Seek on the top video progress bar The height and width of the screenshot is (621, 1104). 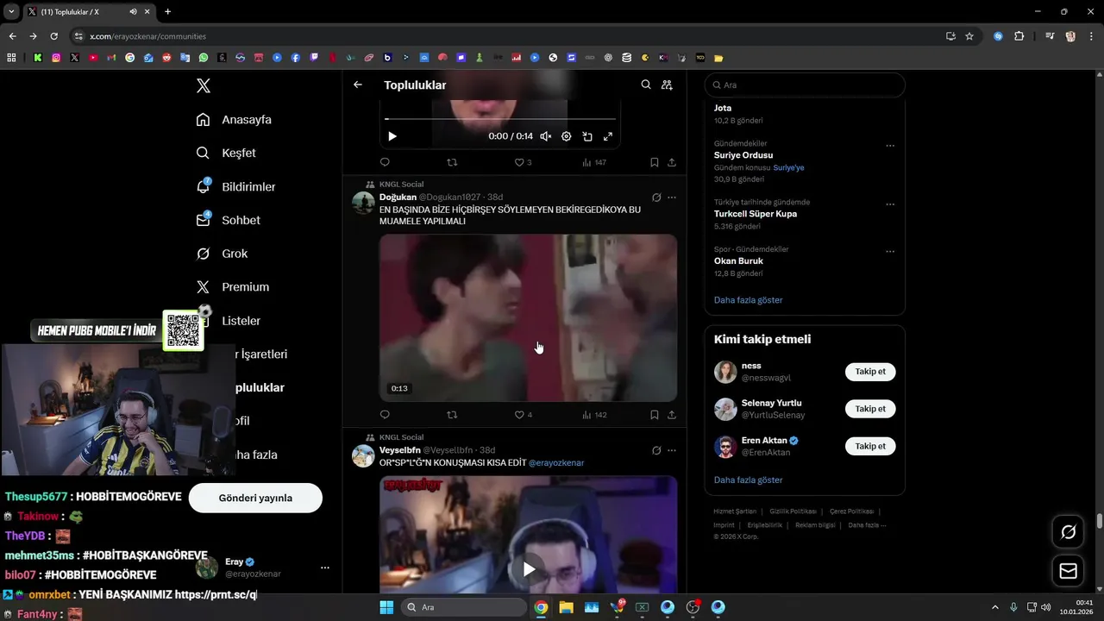pyautogui.click(x=500, y=118)
